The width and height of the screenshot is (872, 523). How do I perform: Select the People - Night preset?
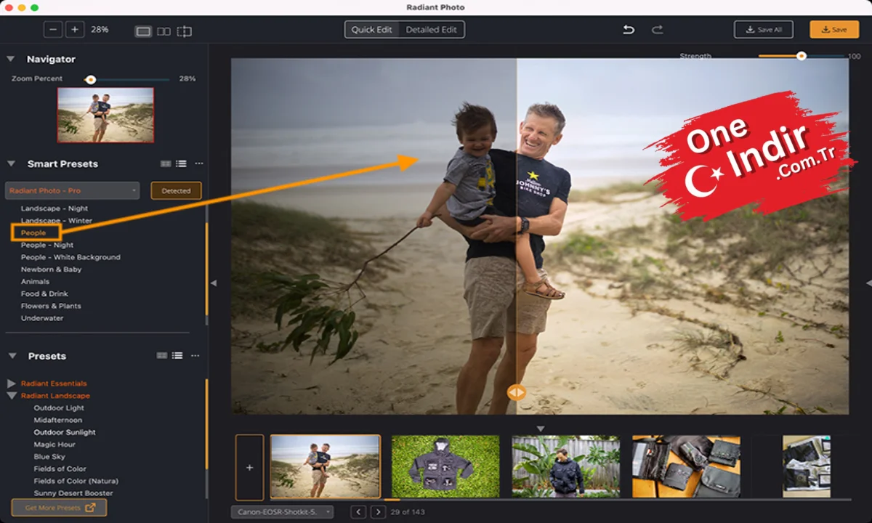click(x=47, y=245)
